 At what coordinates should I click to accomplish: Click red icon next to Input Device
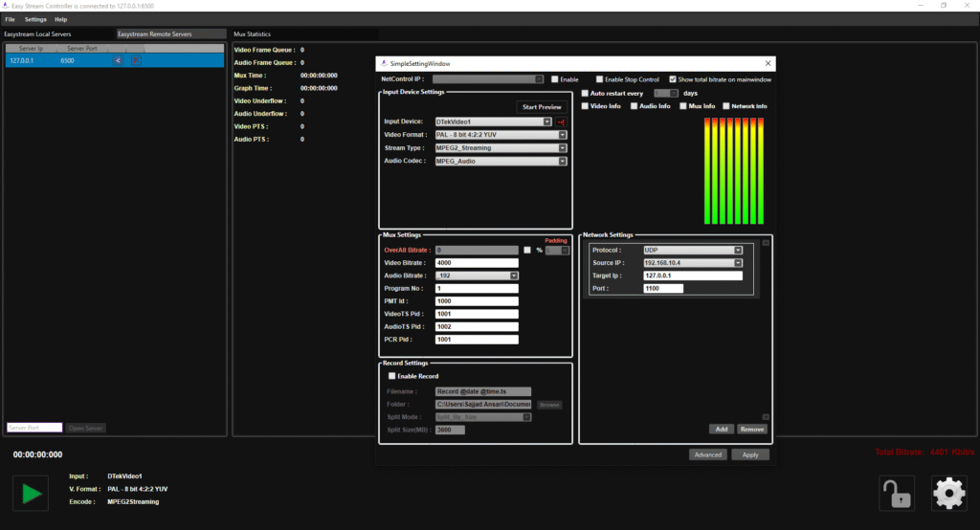coord(562,122)
